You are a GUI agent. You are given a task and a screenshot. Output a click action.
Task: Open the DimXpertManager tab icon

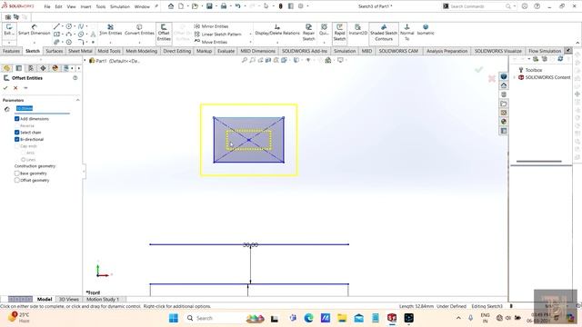point(43,68)
